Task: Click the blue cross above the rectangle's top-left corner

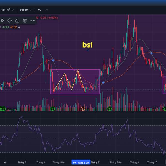Action: pos(53,60)
